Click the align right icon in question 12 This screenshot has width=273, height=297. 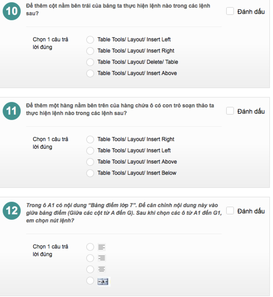pos(102,258)
